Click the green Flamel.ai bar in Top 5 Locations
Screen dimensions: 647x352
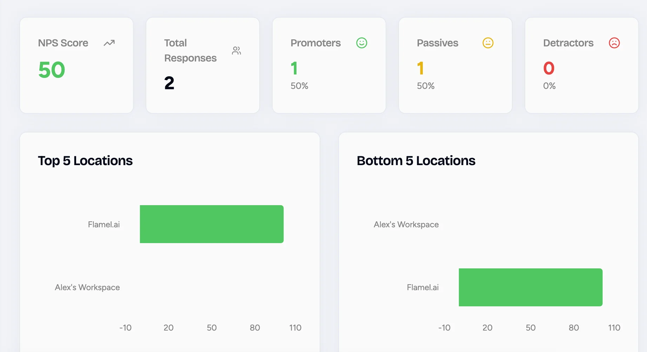point(212,224)
